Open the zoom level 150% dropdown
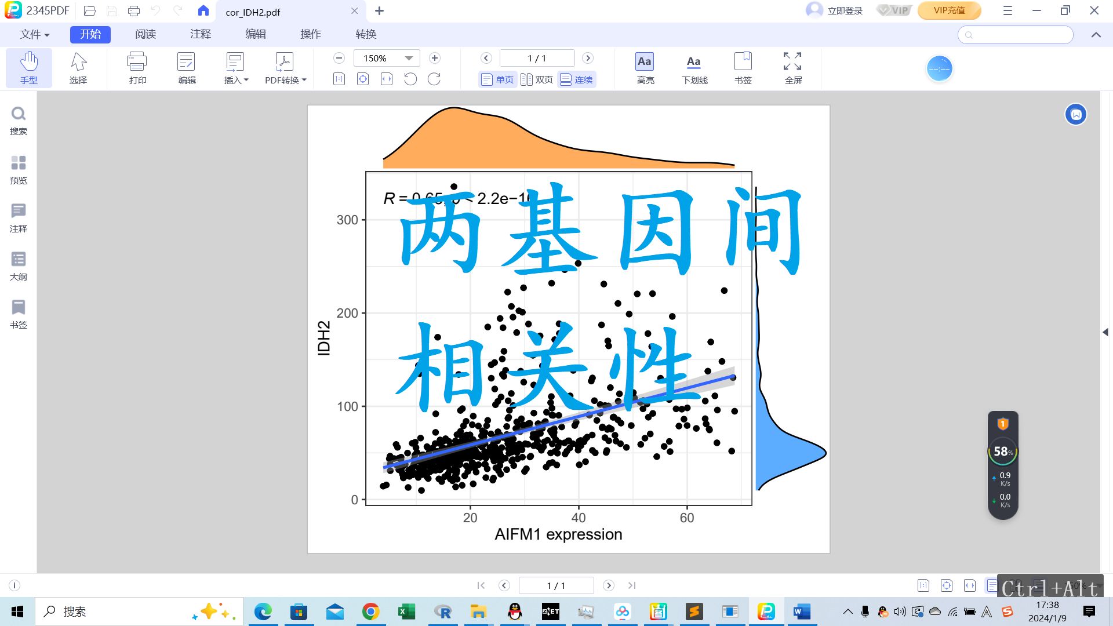This screenshot has height=626, width=1113. tap(409, 58)
